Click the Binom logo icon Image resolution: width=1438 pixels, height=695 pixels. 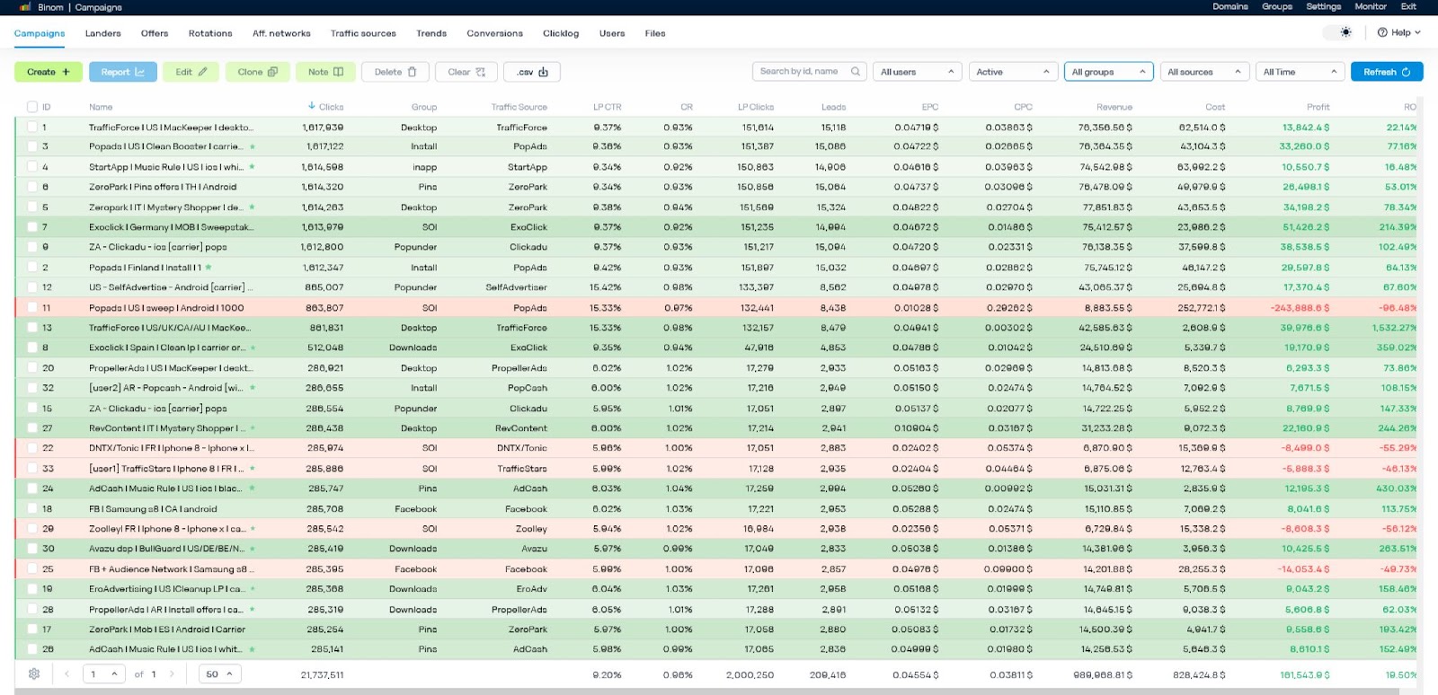point(25,7)
